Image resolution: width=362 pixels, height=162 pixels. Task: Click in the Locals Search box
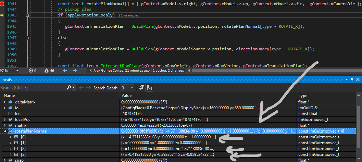click(33, 88)
